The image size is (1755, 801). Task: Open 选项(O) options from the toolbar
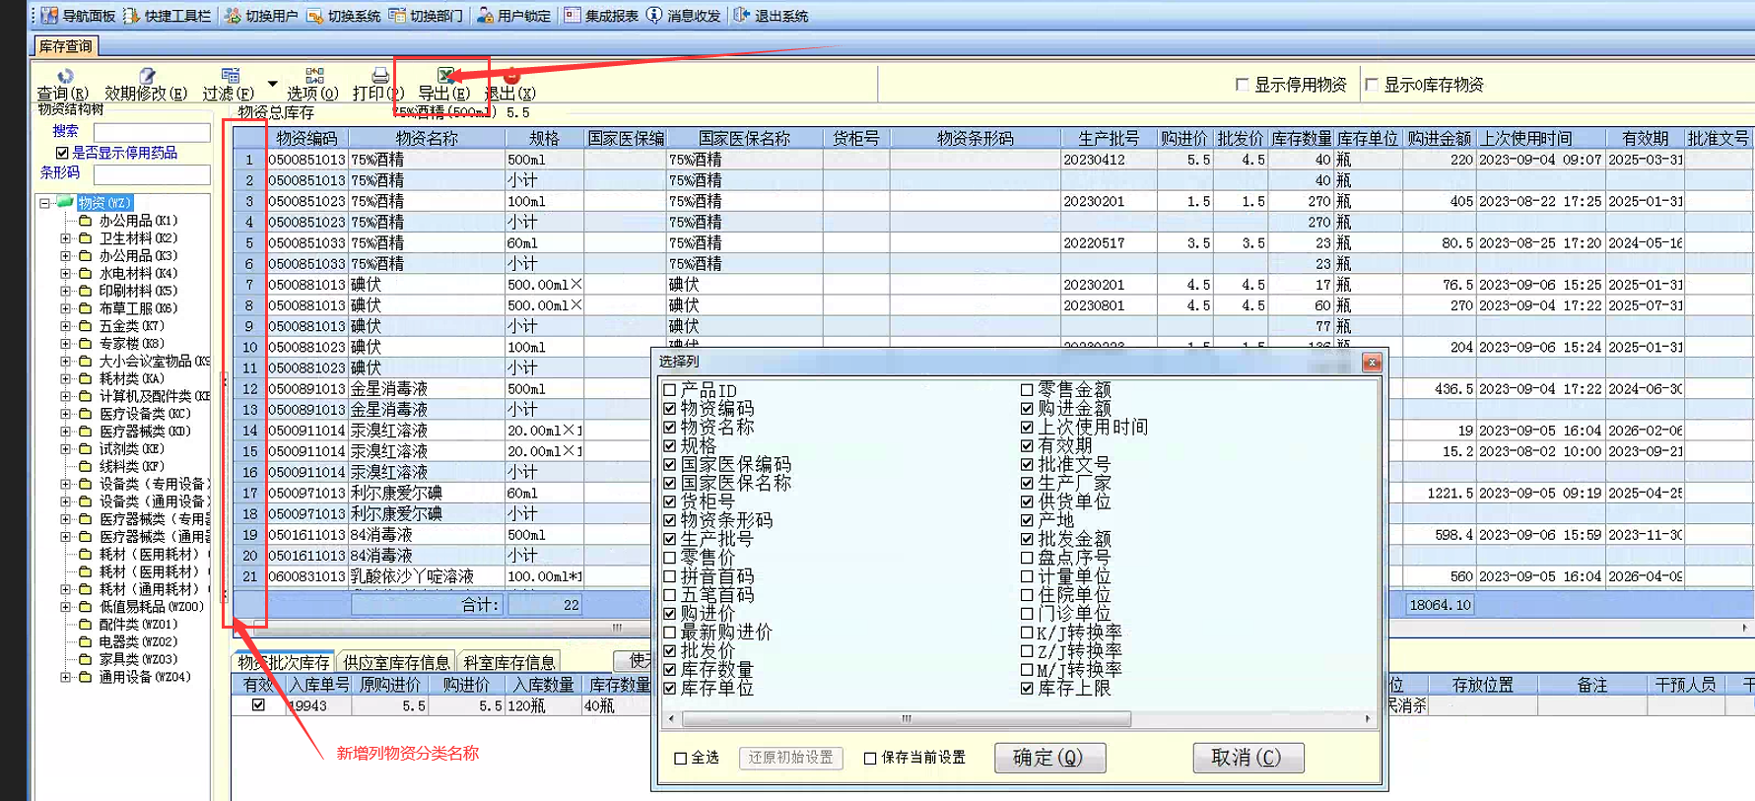point(313,85)
